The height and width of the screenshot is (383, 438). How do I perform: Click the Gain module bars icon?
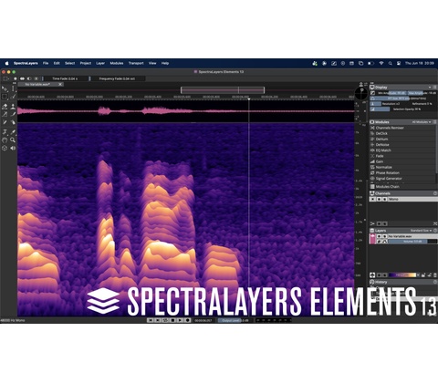point(372,161)
